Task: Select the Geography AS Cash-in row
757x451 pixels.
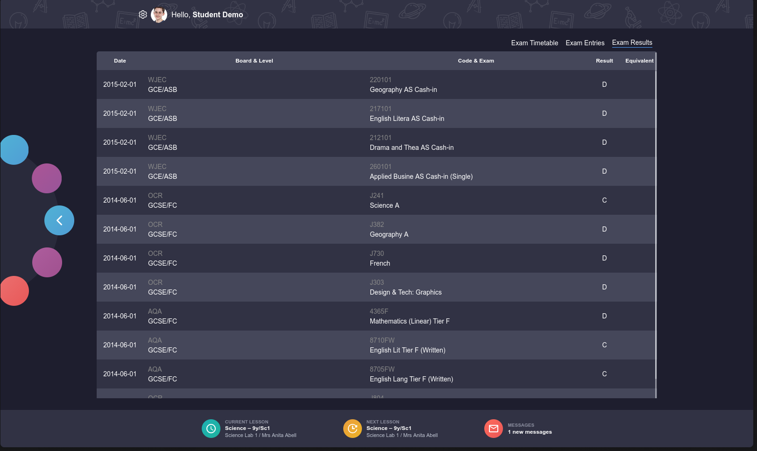Action: (376, 85)
